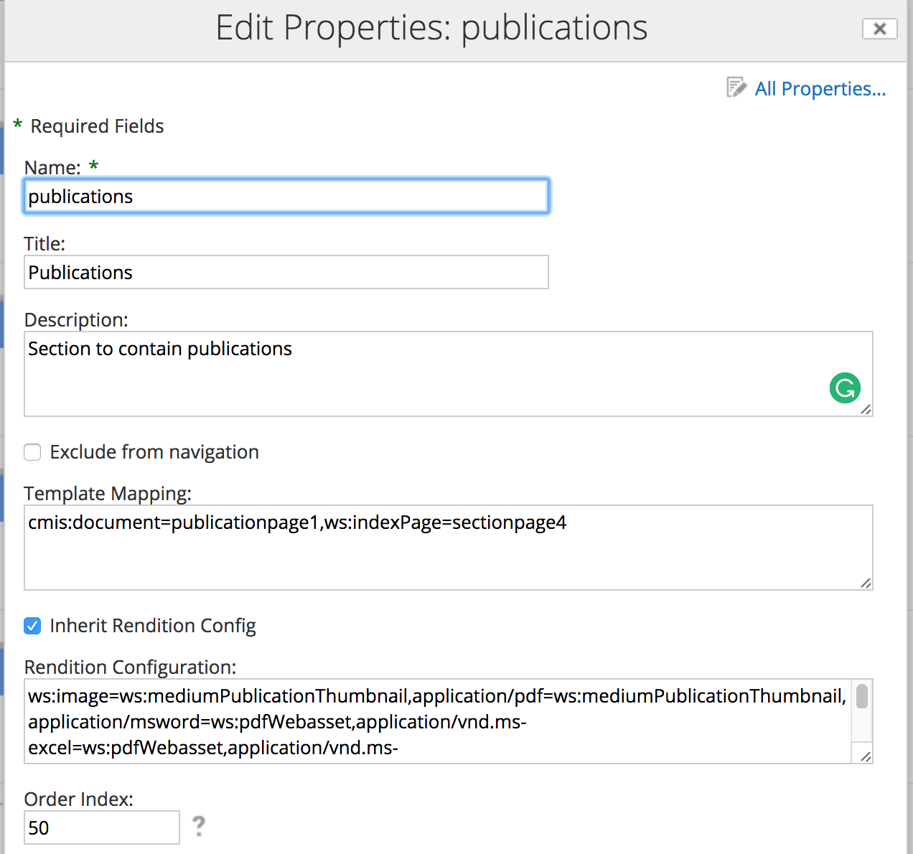Select the Order Index field showing 50
This screenshot has height=854, width=913.
tap(101, 827)
